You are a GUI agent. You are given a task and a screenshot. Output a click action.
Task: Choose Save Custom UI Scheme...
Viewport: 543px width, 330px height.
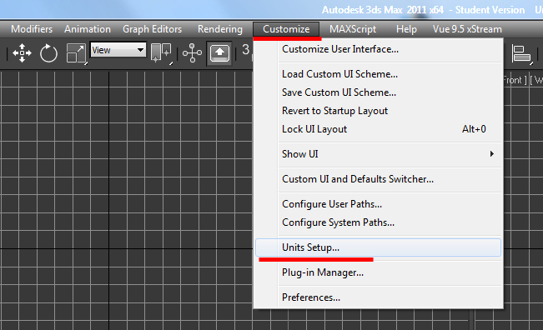(378, 92)
